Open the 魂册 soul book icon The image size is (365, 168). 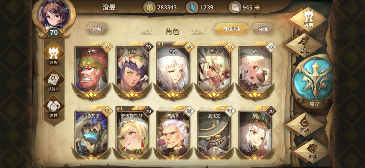308,19
